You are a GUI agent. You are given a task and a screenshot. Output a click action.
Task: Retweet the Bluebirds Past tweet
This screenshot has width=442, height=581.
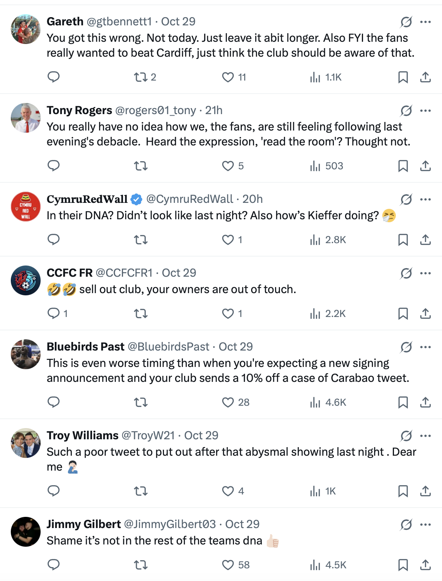141,402
